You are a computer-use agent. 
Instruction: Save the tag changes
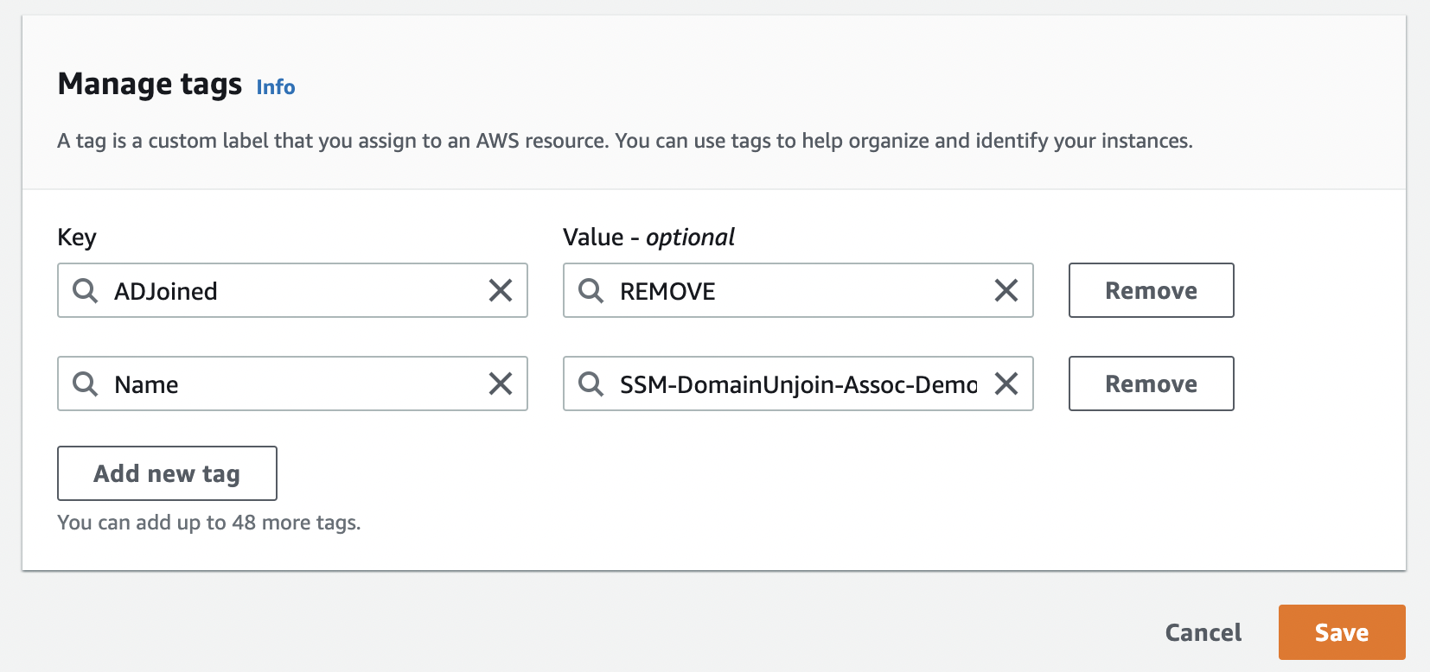[x=1341, y=632]
